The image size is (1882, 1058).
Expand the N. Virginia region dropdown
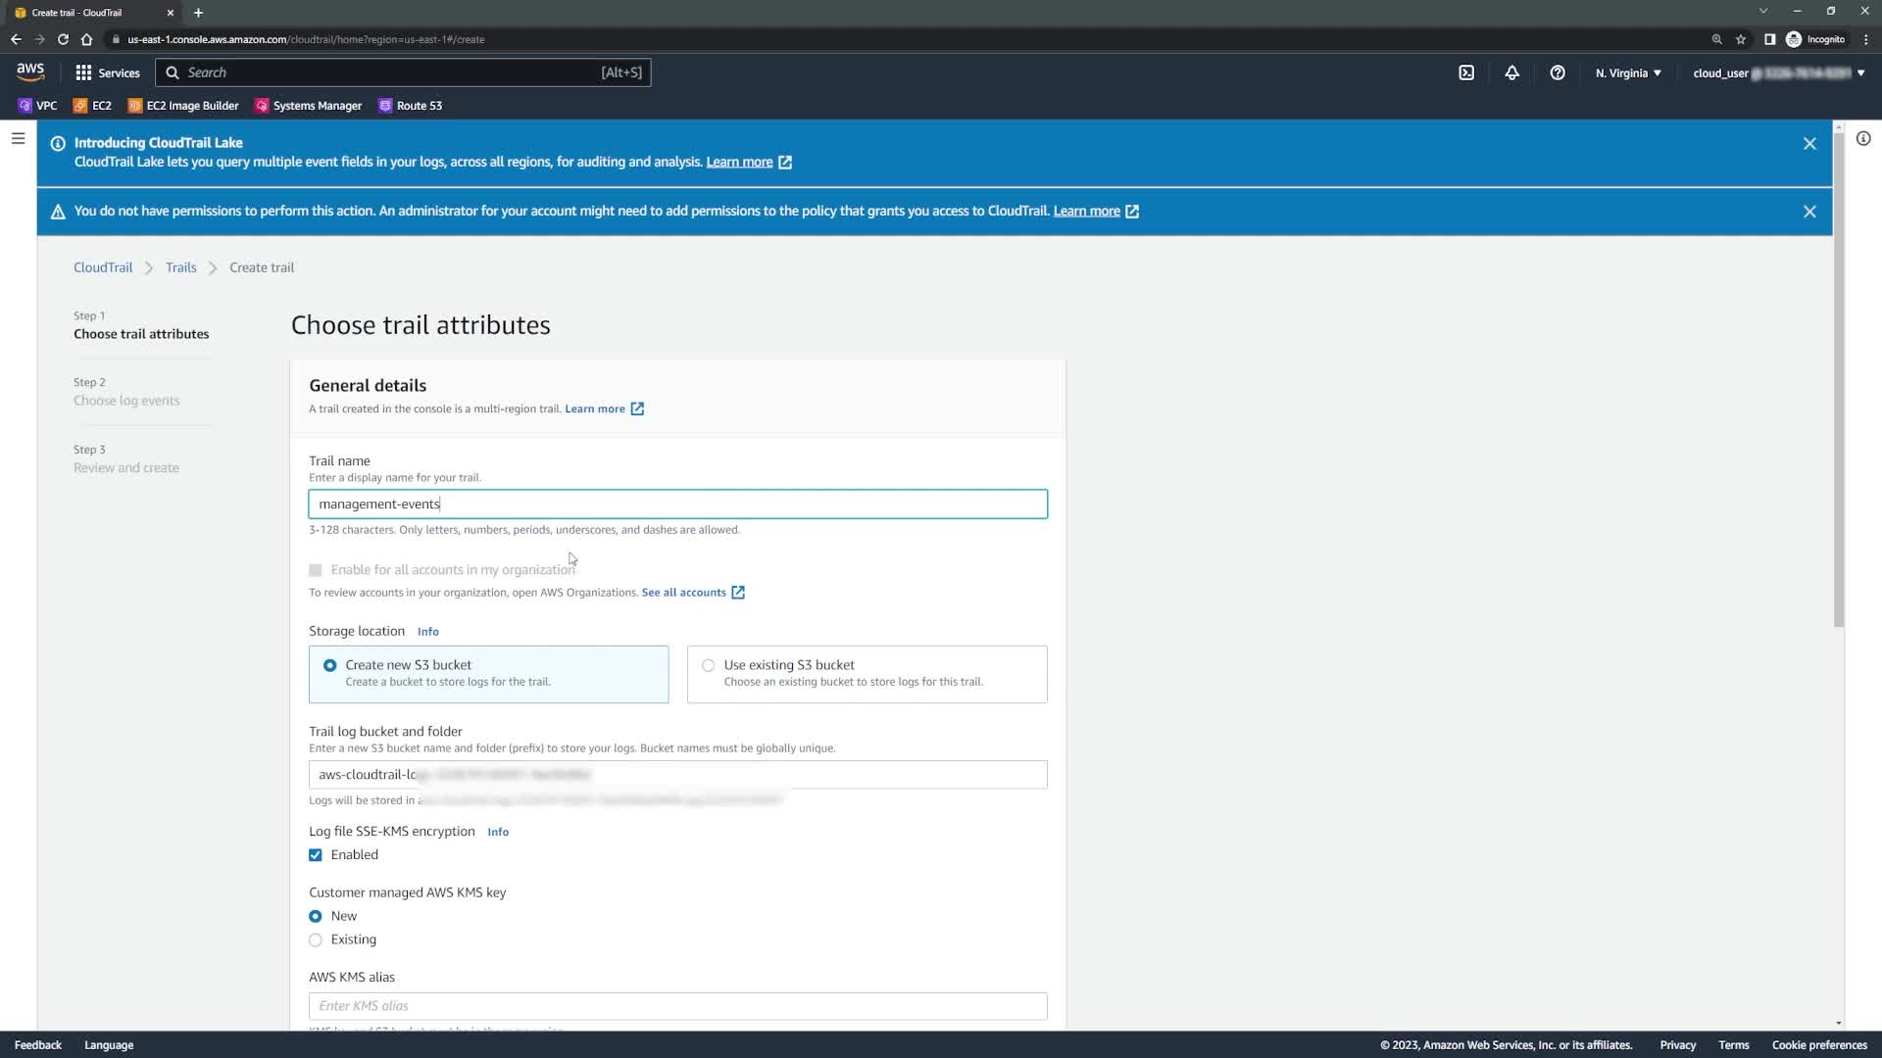(x=1627, y=72)
